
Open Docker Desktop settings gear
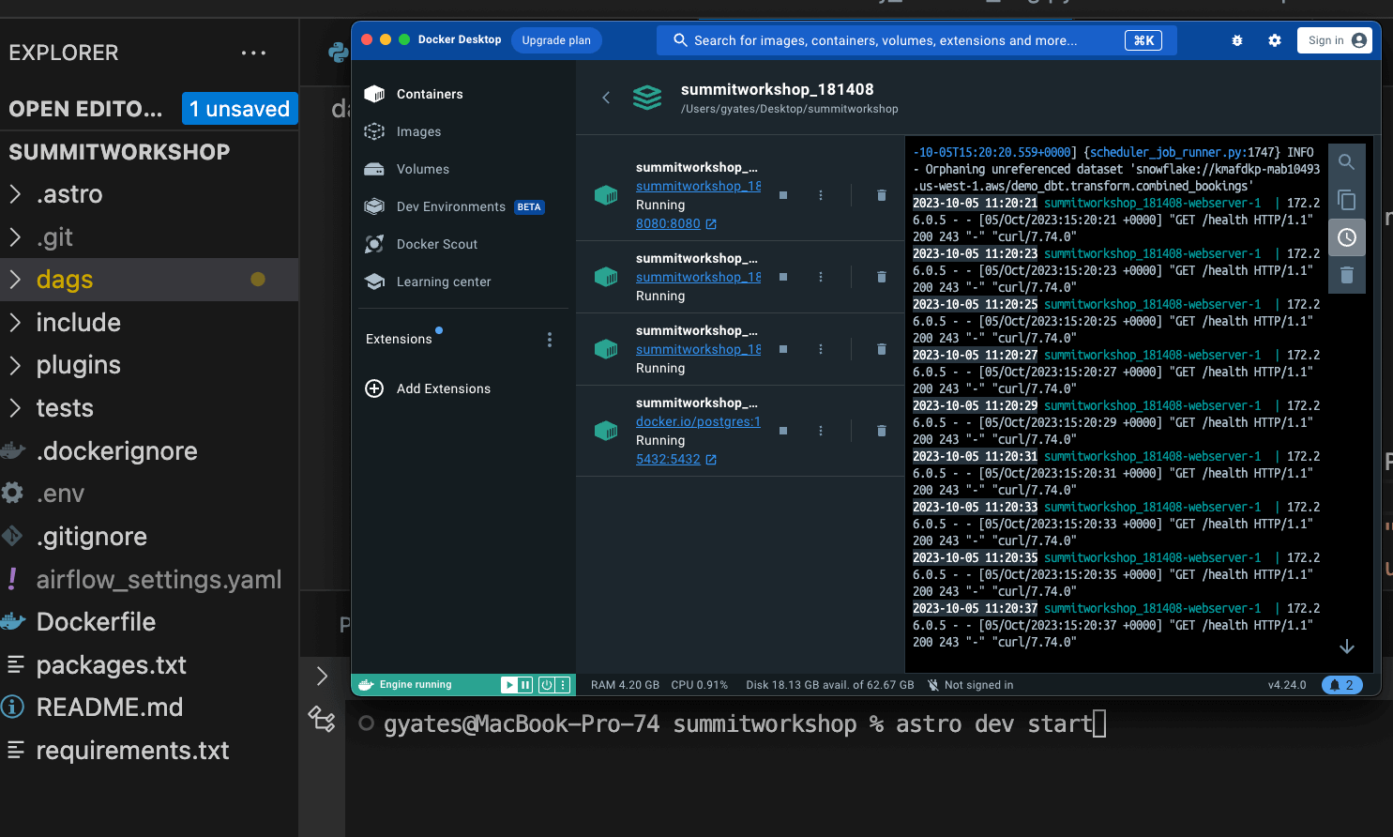1274,40
